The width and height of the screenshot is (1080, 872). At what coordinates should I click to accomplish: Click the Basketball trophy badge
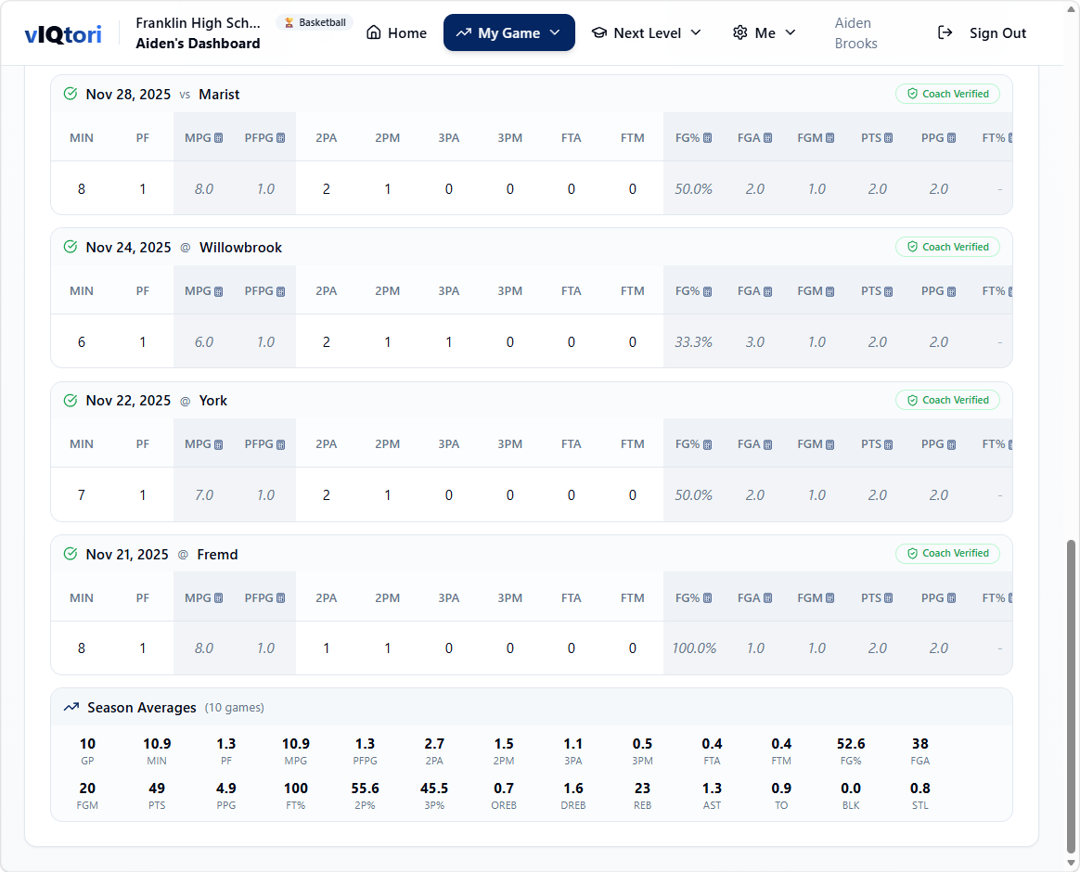click(x=315, y=23)
